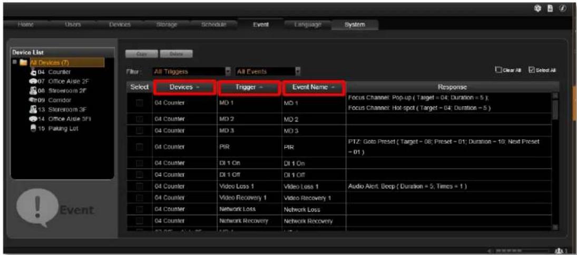Switch to the System tab
577x255 pixels.
click(x=355, y=25)
